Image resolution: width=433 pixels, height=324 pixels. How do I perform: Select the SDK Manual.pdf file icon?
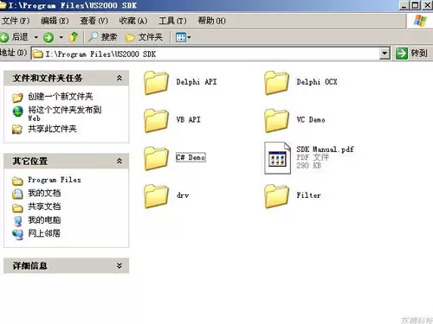click(x=277, y=158)
